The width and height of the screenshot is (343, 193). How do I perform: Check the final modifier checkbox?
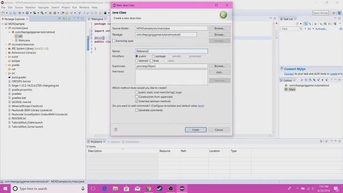(x=151, y=61)
